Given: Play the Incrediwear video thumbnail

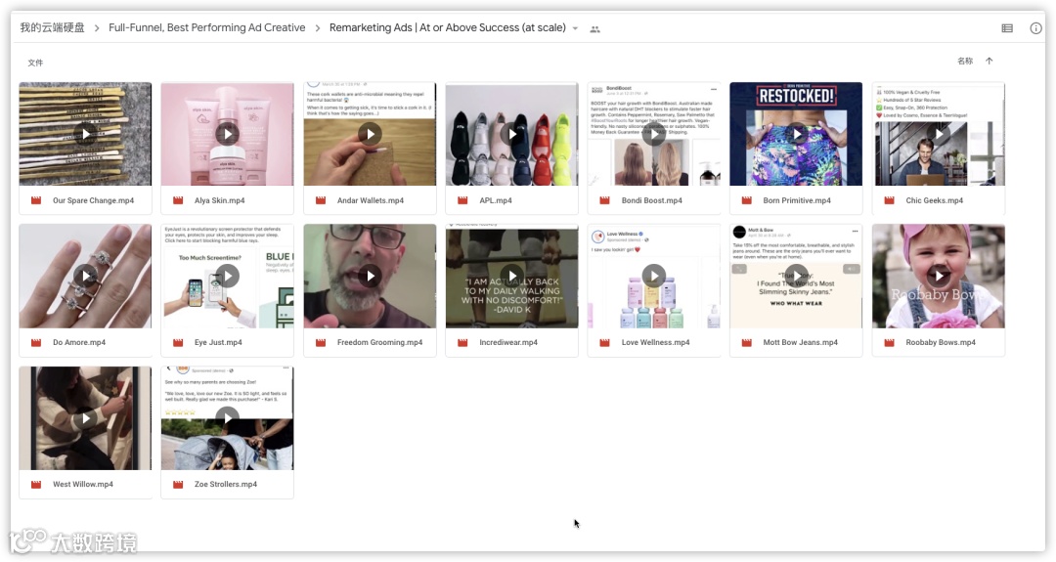Looking at the screenshot, I should coord(511,276).
